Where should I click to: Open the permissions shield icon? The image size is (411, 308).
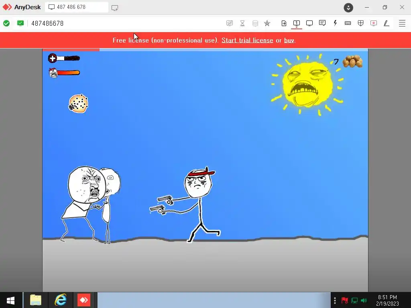click(x=361, y=23)
